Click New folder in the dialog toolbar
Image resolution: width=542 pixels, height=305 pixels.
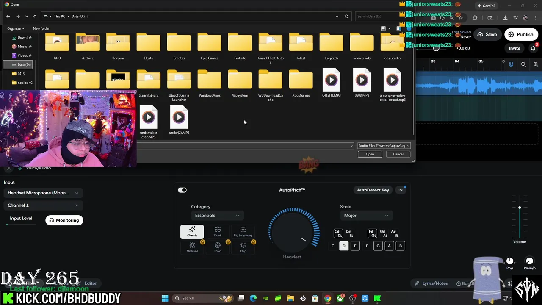click(41, 28)
